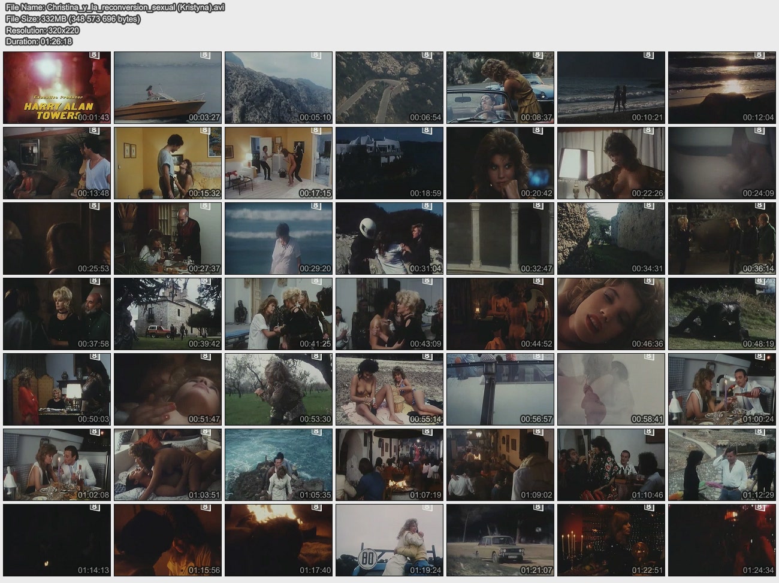The image size is (779, 583).
Task: Select the parked sedan frame at 01:21:07
Action: coord(500,540)
